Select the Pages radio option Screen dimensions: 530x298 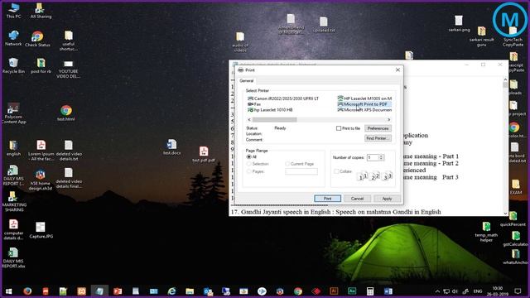coord(256,171)
